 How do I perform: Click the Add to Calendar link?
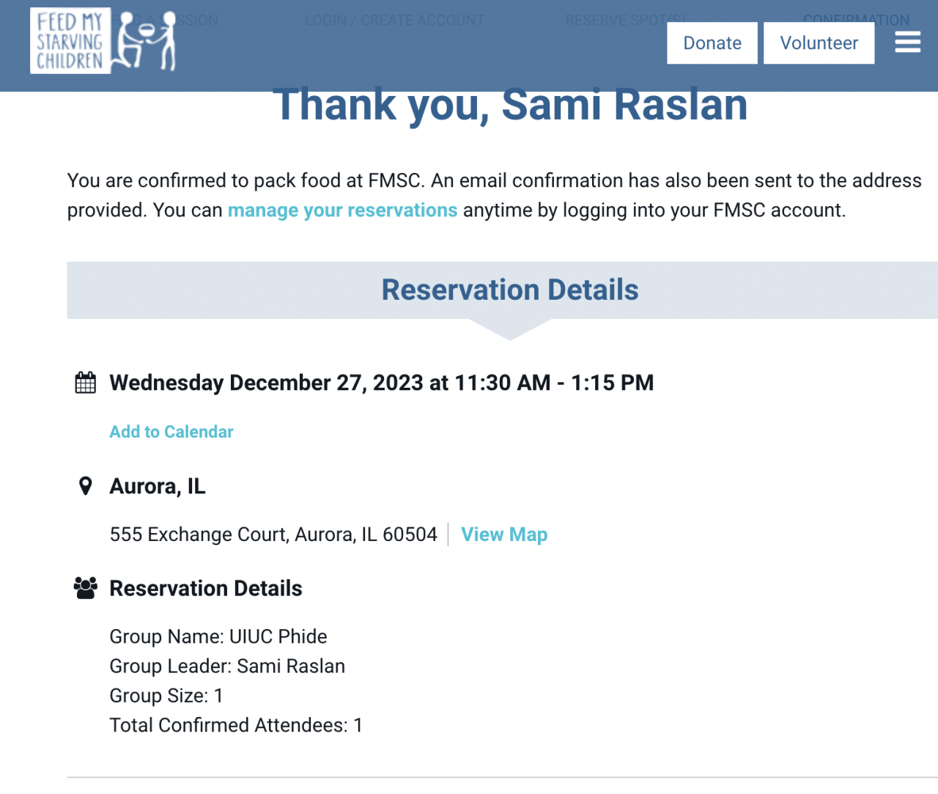click(171, 432)
